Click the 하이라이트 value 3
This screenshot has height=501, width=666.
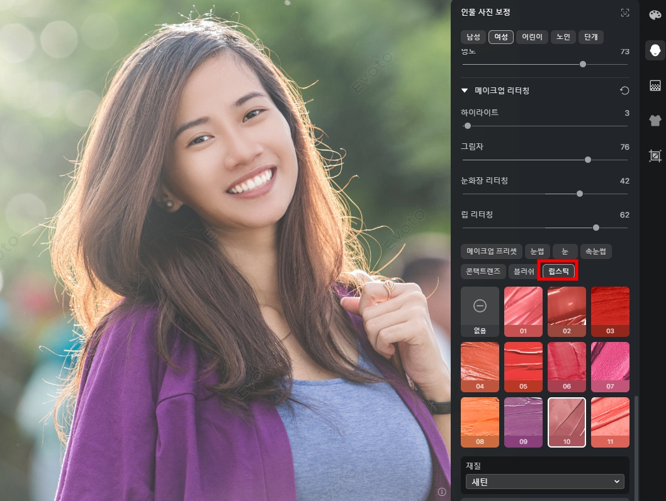(x=627, y=113)
